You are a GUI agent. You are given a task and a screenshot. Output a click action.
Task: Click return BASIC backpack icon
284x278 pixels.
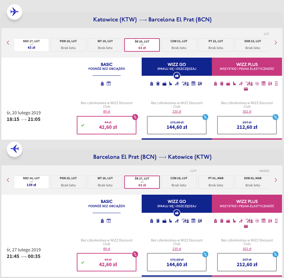point(102,221)
